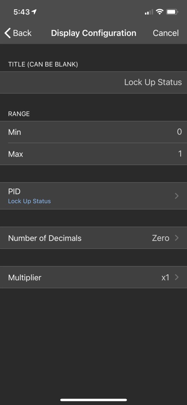Edit the Min range value
This screenshot has width=187, height=405.
point(93,132)
